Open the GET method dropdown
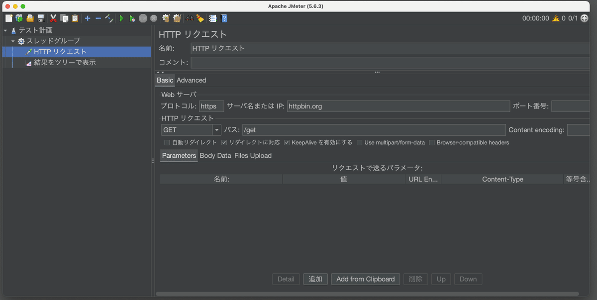This screenshot has height=300, width=597. 217,129
